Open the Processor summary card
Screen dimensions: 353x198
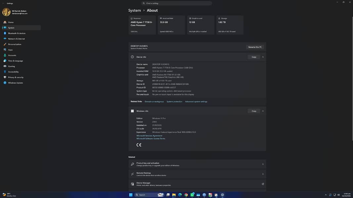pyautogui.click(x=142, y=25)
